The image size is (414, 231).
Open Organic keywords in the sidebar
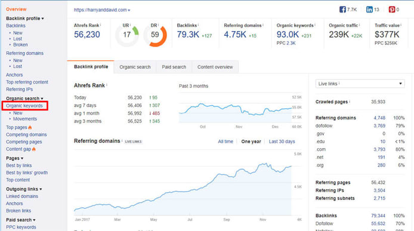[x=24, y=106]
